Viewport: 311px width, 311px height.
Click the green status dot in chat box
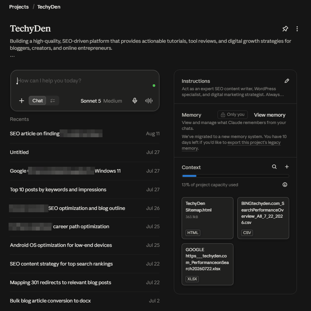[x=154, y=86]
